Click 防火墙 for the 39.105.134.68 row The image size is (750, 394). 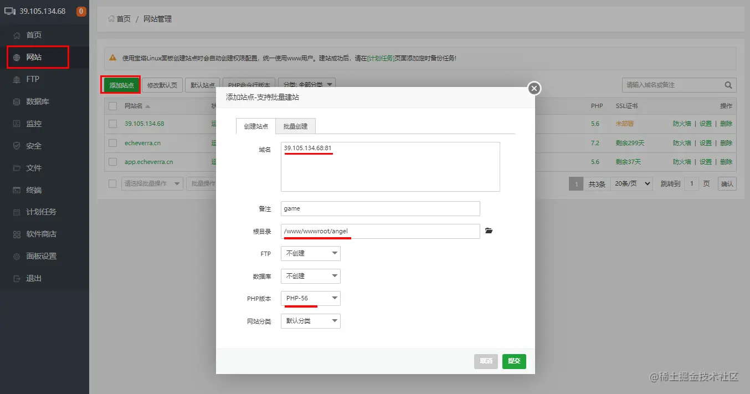tap(682, 124)
